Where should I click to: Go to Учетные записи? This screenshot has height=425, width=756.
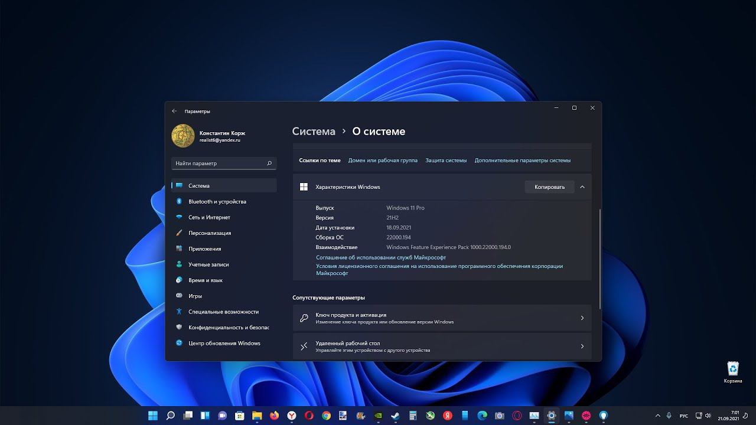[224, 264]
